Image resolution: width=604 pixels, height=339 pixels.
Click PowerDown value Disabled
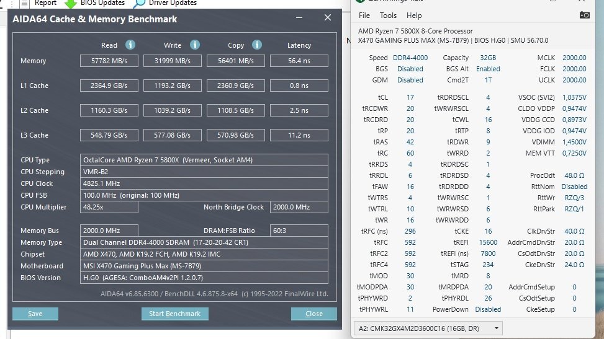[x=488, y=309]
